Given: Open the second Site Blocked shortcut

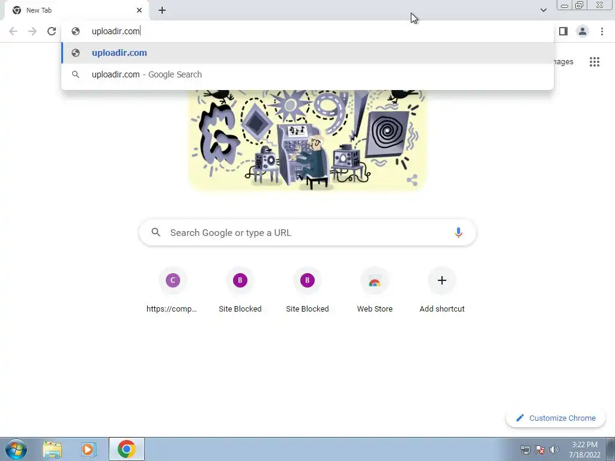Looking at the screenshot, I should 307,291.
